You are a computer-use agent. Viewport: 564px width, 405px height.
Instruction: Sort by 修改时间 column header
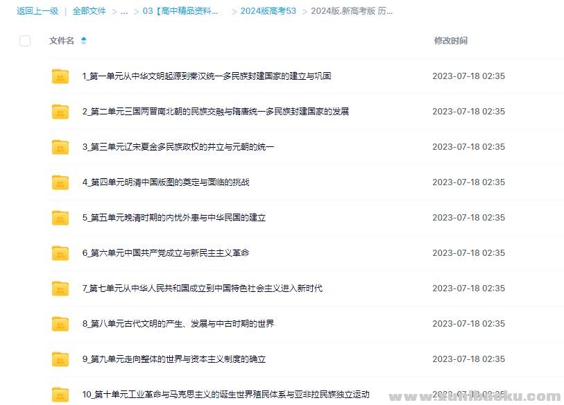point(450,41)
